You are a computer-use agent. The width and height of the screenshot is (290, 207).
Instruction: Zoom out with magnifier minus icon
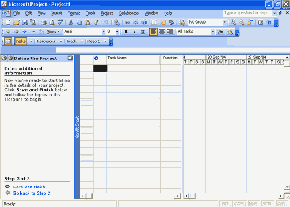(x=241, y=22)
